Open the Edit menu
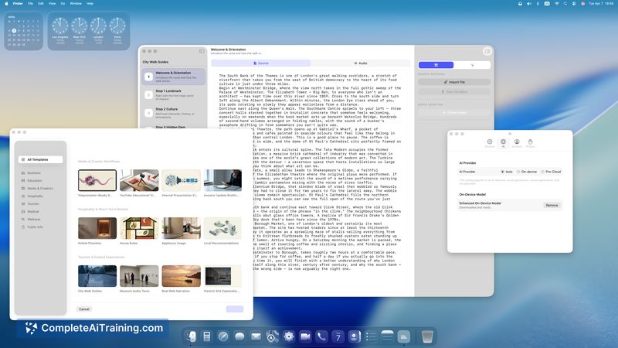 41,4
